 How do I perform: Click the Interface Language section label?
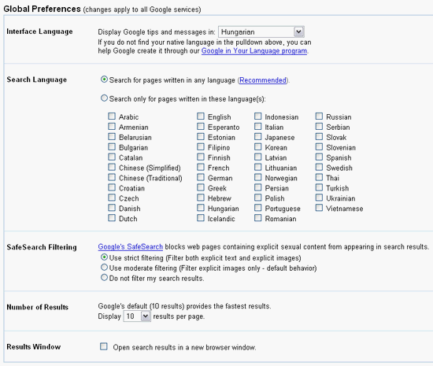[39, 31]
